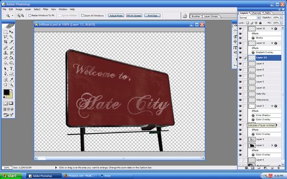
Task: Select the Path Selection tool
Action: (5, 69)
